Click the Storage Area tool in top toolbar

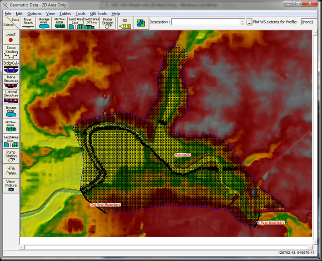click(44, 23)
